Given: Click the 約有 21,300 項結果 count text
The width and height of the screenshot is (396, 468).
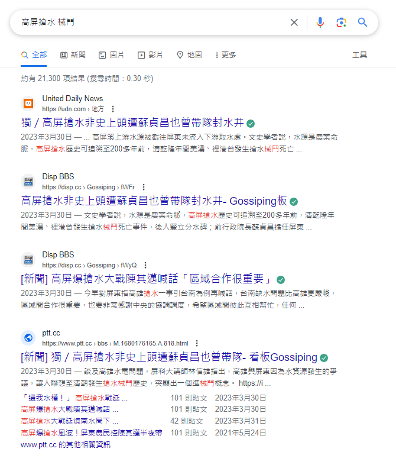Looking at the screenshot, I should pyautogui.click(x=87, y=79).
